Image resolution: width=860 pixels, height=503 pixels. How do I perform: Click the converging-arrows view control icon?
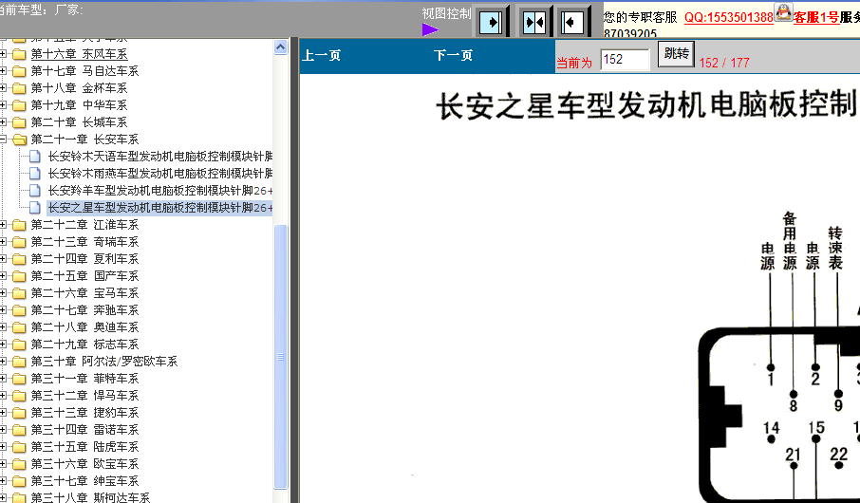coord(533,23)
